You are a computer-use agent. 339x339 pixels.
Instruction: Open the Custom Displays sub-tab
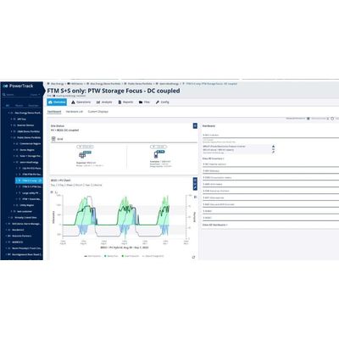tap(98, 112)
